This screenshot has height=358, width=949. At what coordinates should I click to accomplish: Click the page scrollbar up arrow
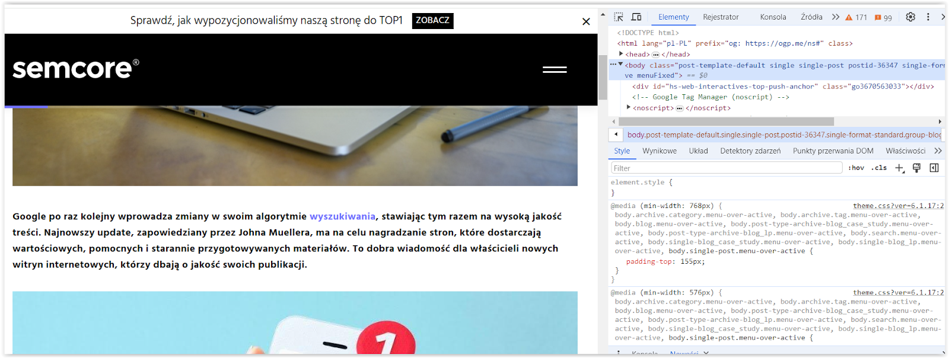pos(603,15)
